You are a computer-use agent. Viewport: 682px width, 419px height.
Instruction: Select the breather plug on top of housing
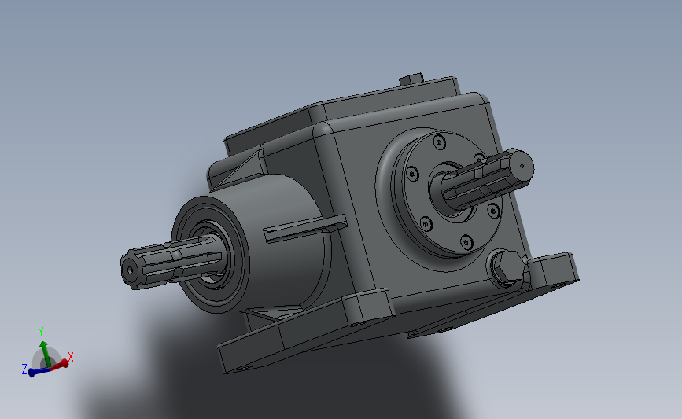(411, 79)
